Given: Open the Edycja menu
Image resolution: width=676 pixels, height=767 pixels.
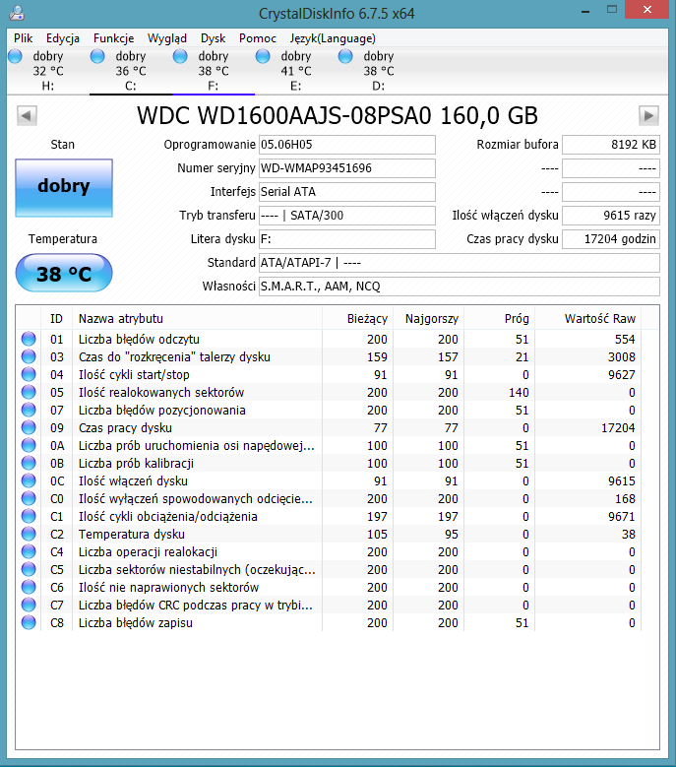Looking at the screenshot, I should coord(63,38).
